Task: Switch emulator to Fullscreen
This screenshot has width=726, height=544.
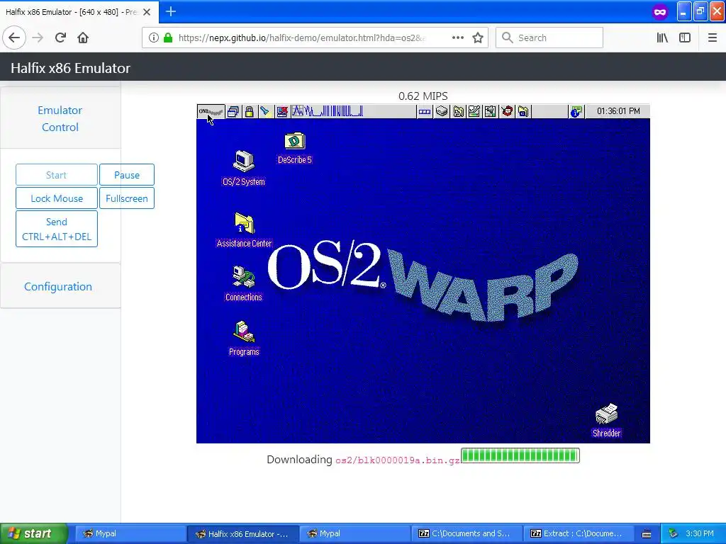Action: click(x=127, y=198)
